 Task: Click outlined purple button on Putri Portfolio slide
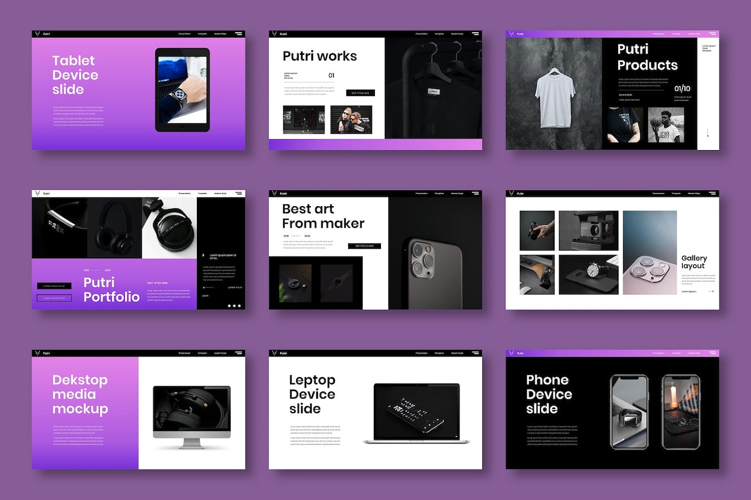point(54,298)
